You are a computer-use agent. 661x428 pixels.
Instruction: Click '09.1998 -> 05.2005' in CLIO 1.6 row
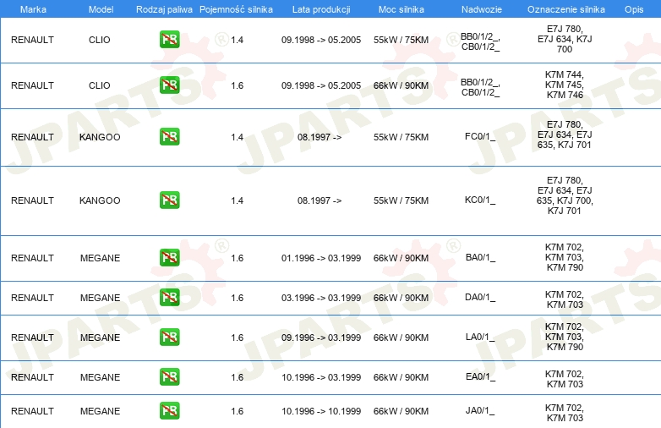[x=321, y=85]
